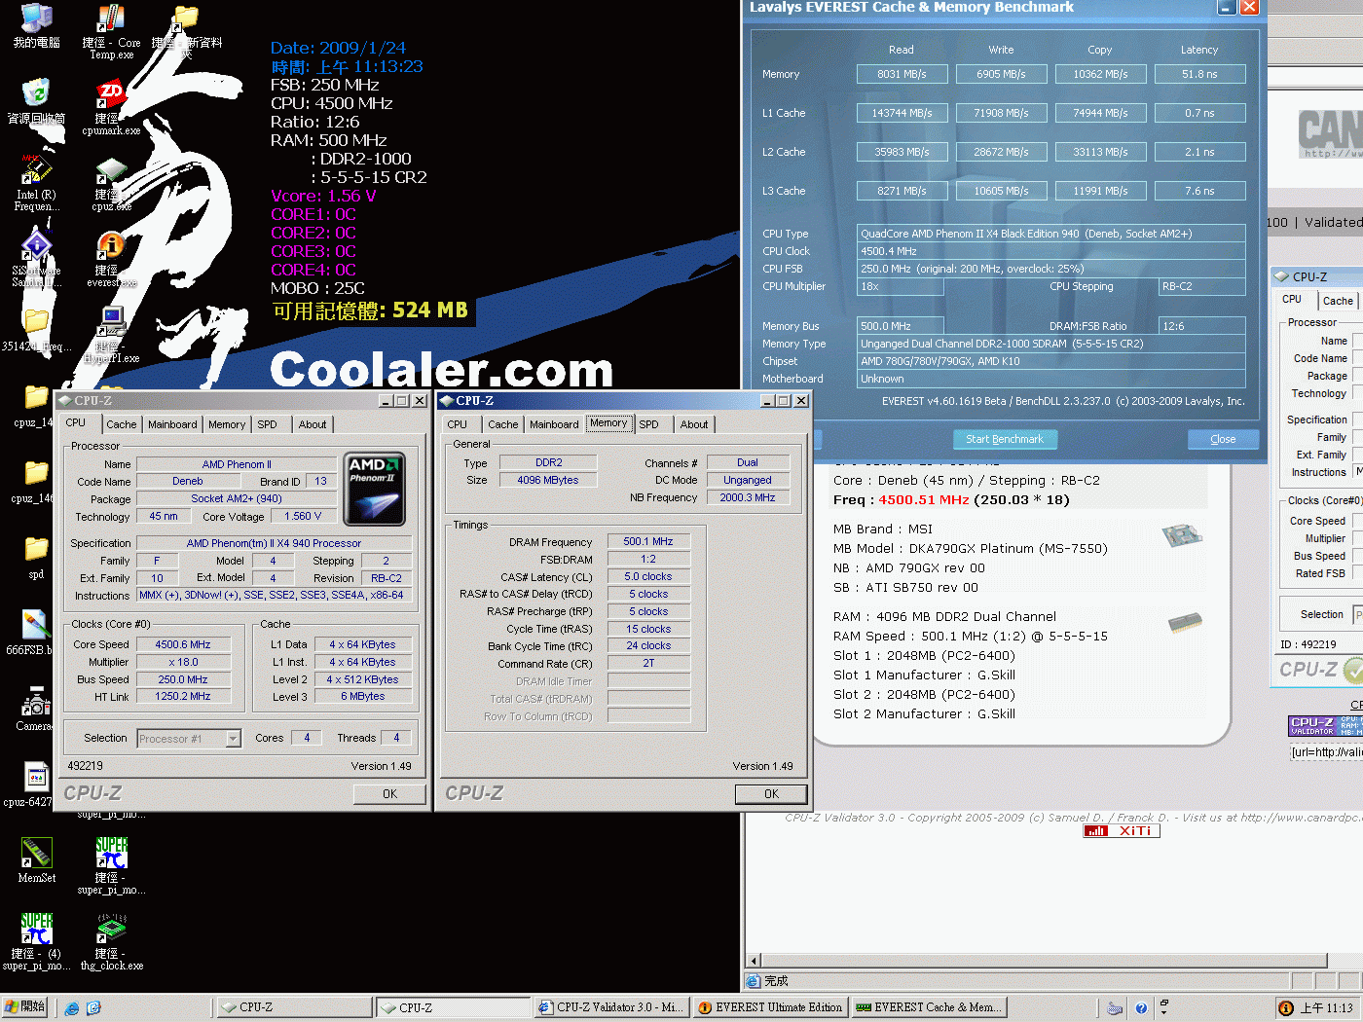Screen dimensions: 1363x1022
Task: Switch to the CPU-Z Validator 3.0 taskbar button
Action: [612, 1007]
